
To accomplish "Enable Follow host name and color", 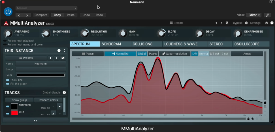I will [x=5, y=45].
